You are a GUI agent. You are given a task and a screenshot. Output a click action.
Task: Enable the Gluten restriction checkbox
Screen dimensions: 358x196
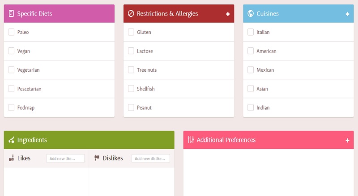(131, 32)
